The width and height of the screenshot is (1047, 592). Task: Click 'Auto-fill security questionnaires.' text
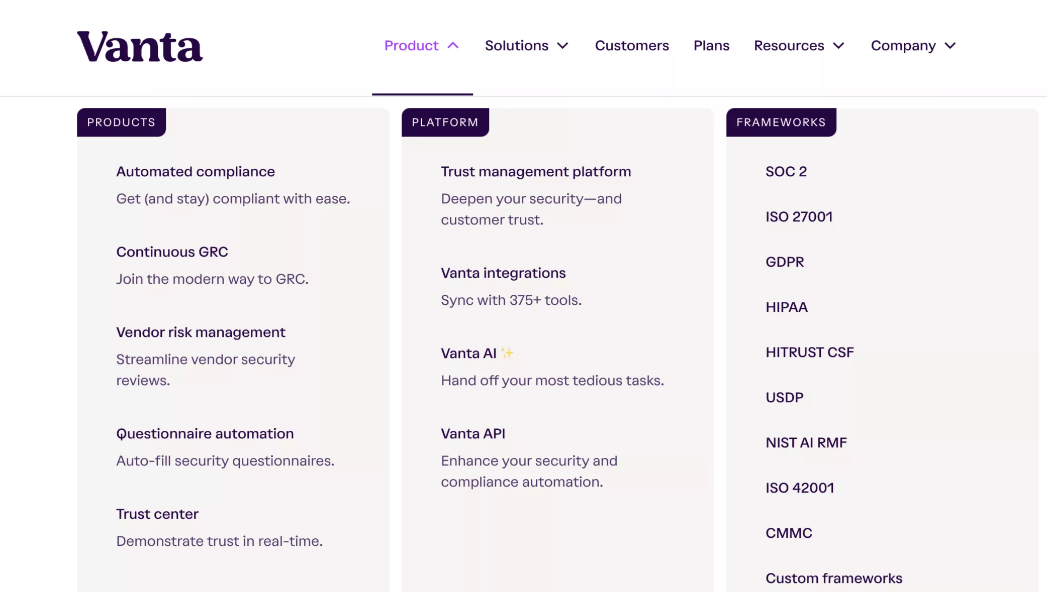[225, 461]
